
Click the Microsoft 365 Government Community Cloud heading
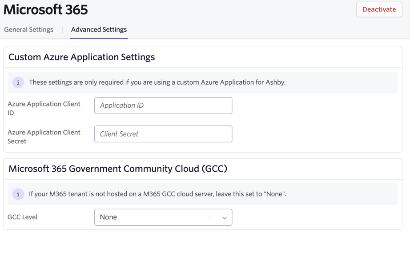coord(118,169)
